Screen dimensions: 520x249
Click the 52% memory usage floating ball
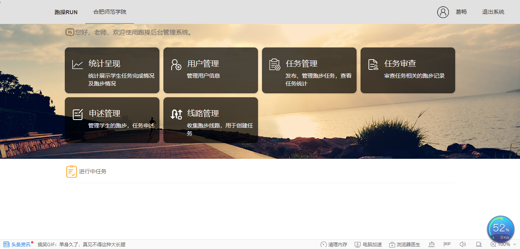pos(500,229)
